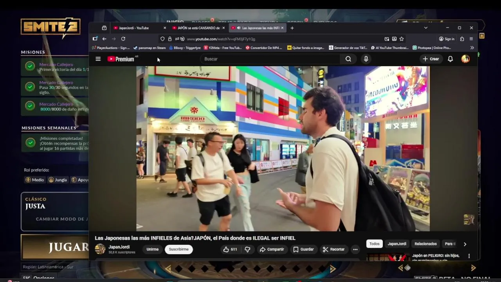The width and height of the screenshot is (501, 282).
Task: Go back using the browser back arrow
Action: [x=104, y=39]
